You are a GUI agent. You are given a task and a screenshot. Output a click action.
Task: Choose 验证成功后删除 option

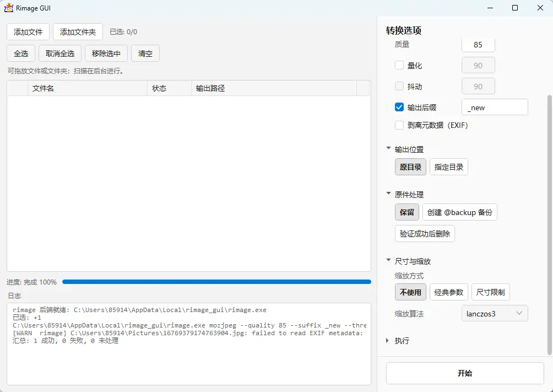(x=425, y=233)
